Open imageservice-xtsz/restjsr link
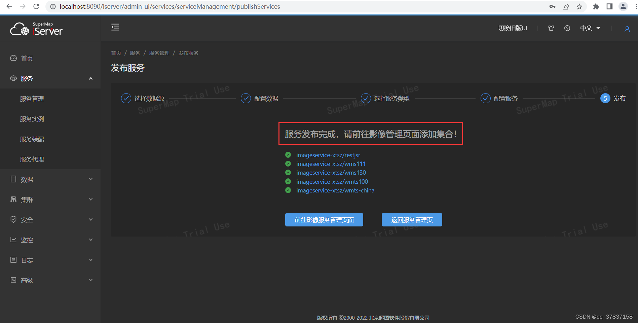The width and height of the screenshot is (638, 323). (x=328, y=155)
